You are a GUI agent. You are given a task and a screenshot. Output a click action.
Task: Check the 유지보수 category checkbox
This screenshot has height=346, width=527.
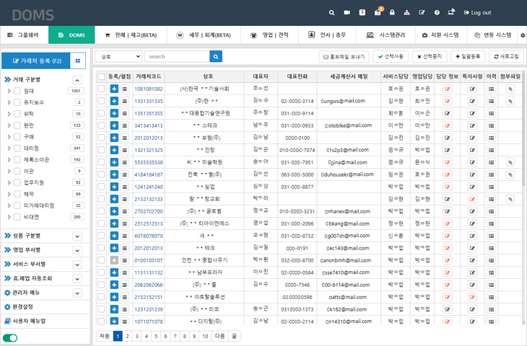pos(17,102)
